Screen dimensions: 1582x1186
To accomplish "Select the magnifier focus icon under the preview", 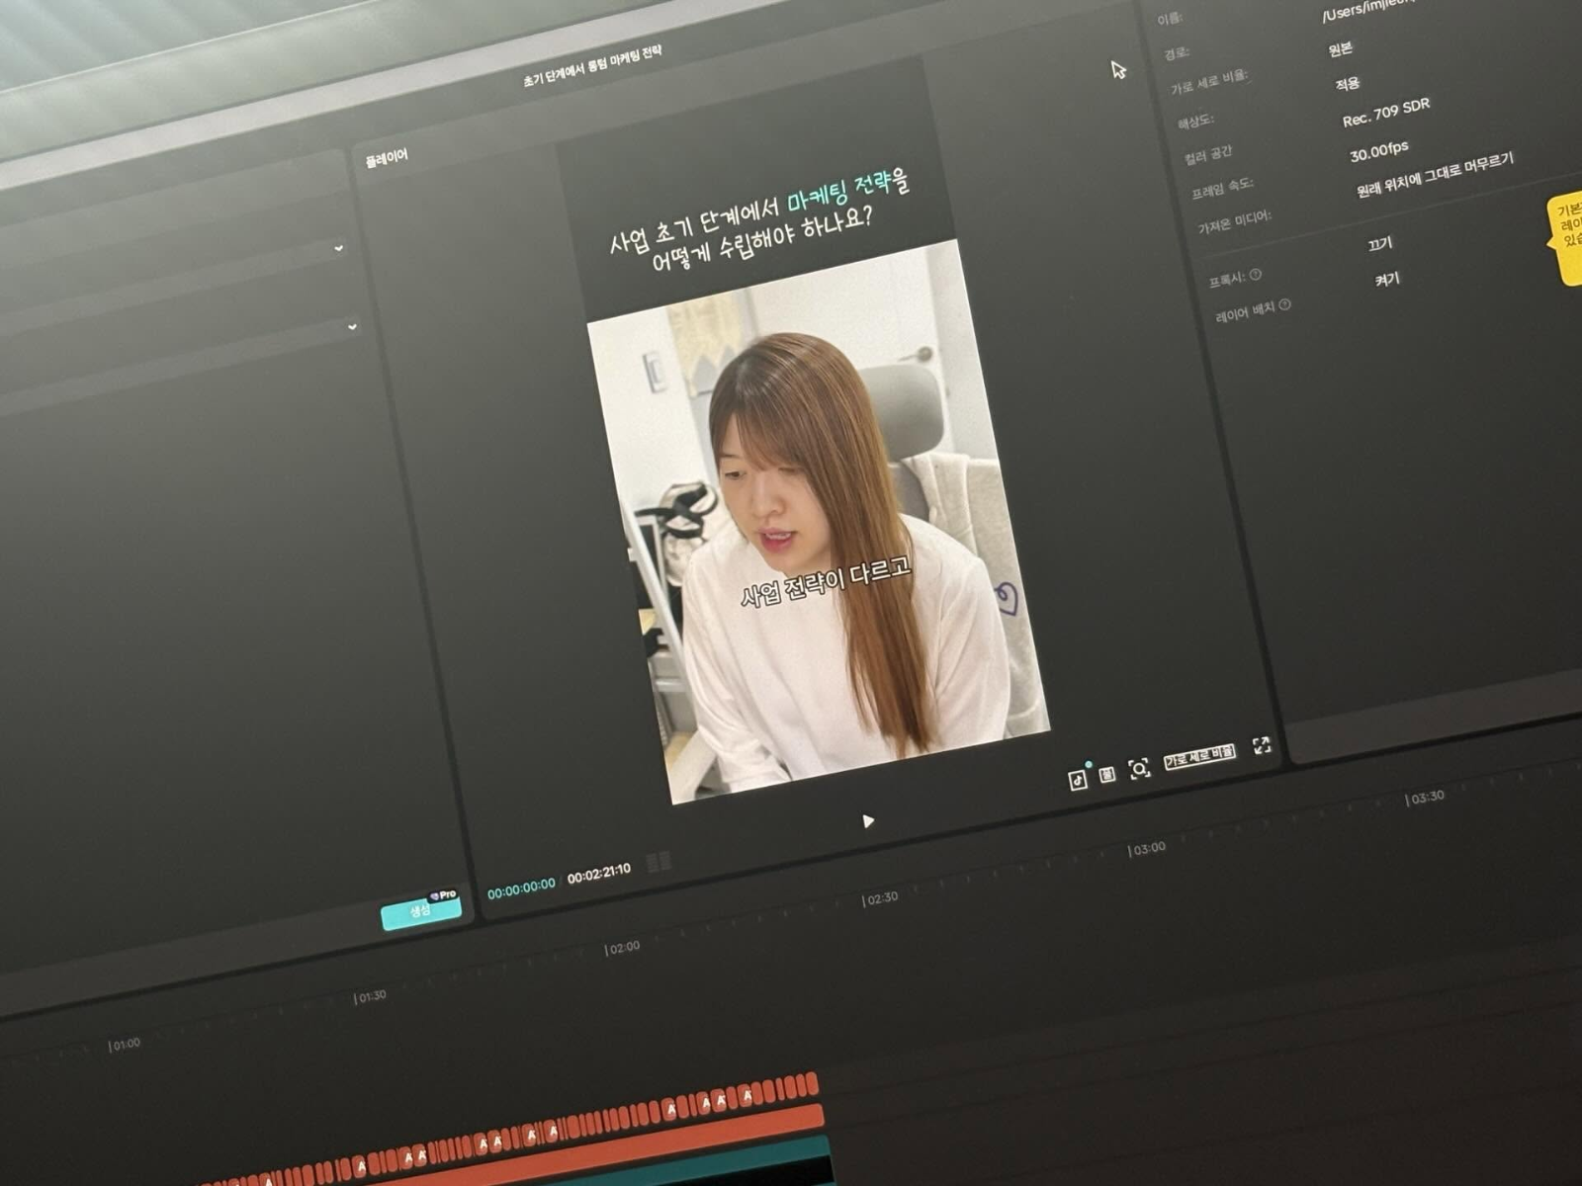I will point(1139,767).
